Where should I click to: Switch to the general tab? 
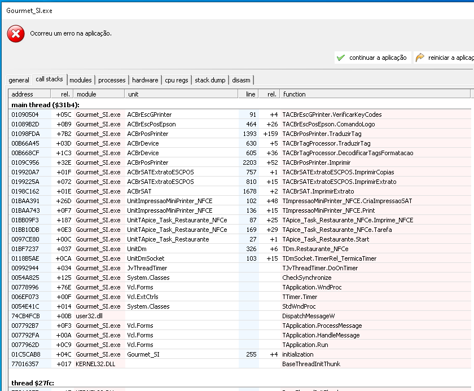tap(19, 80)
